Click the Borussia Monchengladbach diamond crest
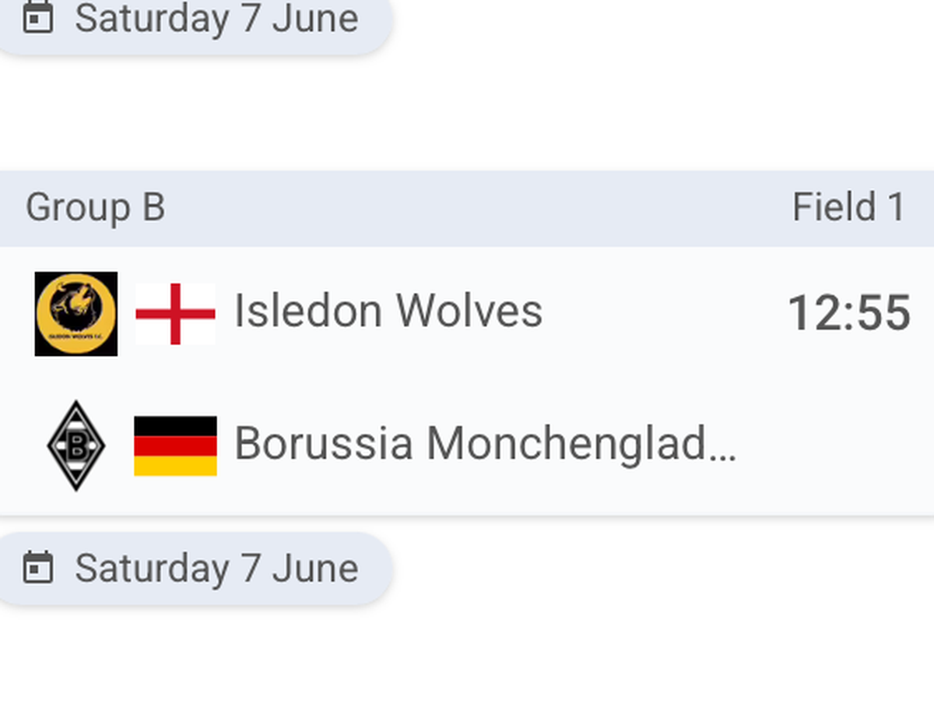Viewport: 934px width, 701px height. tap(76, 446)
